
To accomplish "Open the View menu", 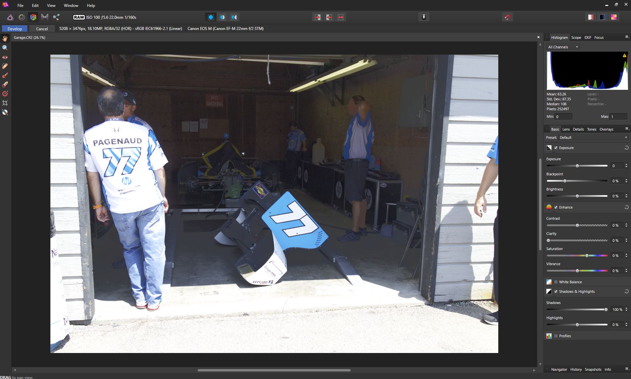I will pyautogui.click(x=51, y=6).
